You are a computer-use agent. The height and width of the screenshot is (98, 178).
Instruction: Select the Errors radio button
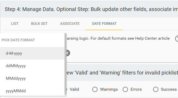pos(125,89)
